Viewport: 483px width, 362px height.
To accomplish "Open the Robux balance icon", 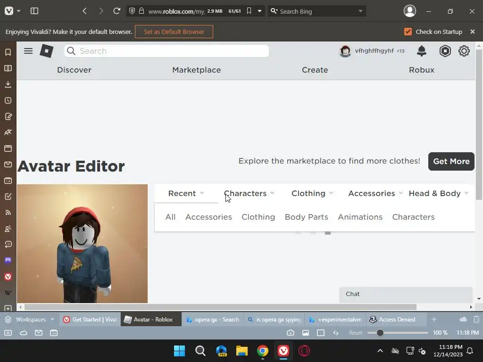I will [445, 51].
